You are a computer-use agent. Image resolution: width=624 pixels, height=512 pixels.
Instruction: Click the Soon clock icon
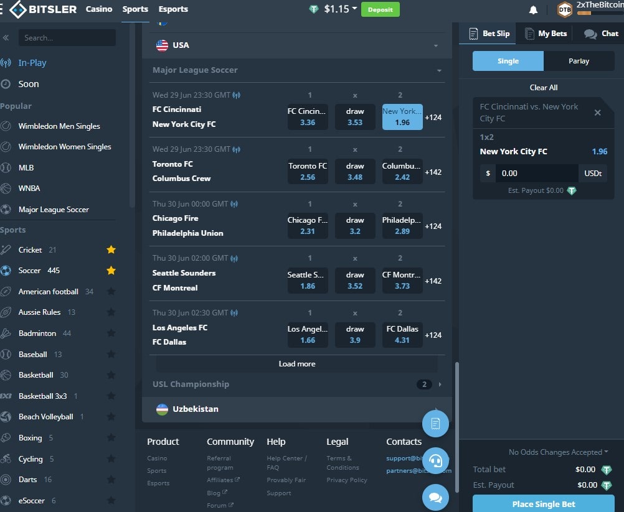[6, 84]
